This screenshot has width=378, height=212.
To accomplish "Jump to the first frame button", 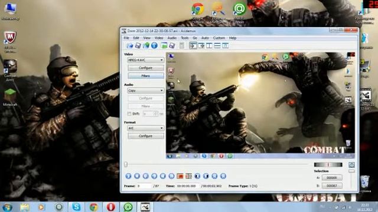I will pyautogui.click(x=214, y=176).
